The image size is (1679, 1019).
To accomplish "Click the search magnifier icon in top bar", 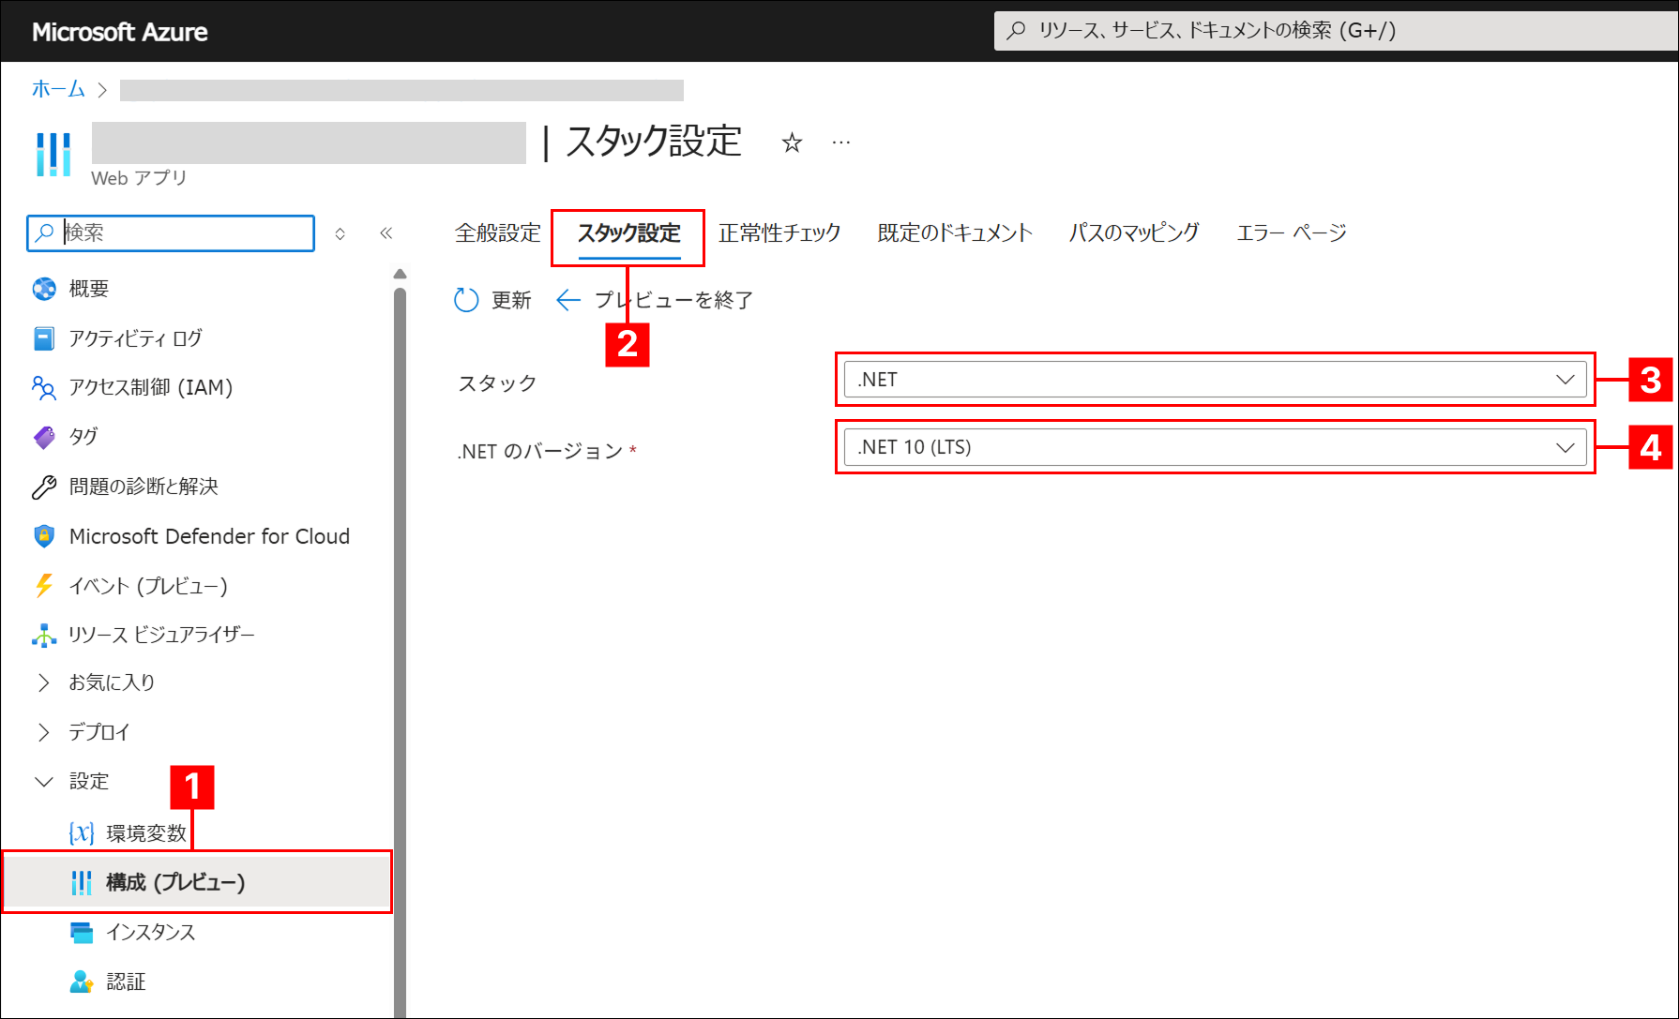I will (1016, 31).
